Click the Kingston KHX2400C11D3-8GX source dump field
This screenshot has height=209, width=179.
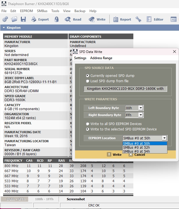(x=125, y=89)
